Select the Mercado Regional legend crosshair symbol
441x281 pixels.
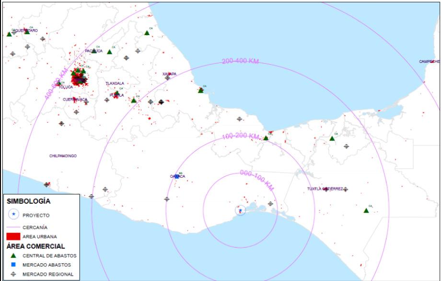click(x=13, y=274)
